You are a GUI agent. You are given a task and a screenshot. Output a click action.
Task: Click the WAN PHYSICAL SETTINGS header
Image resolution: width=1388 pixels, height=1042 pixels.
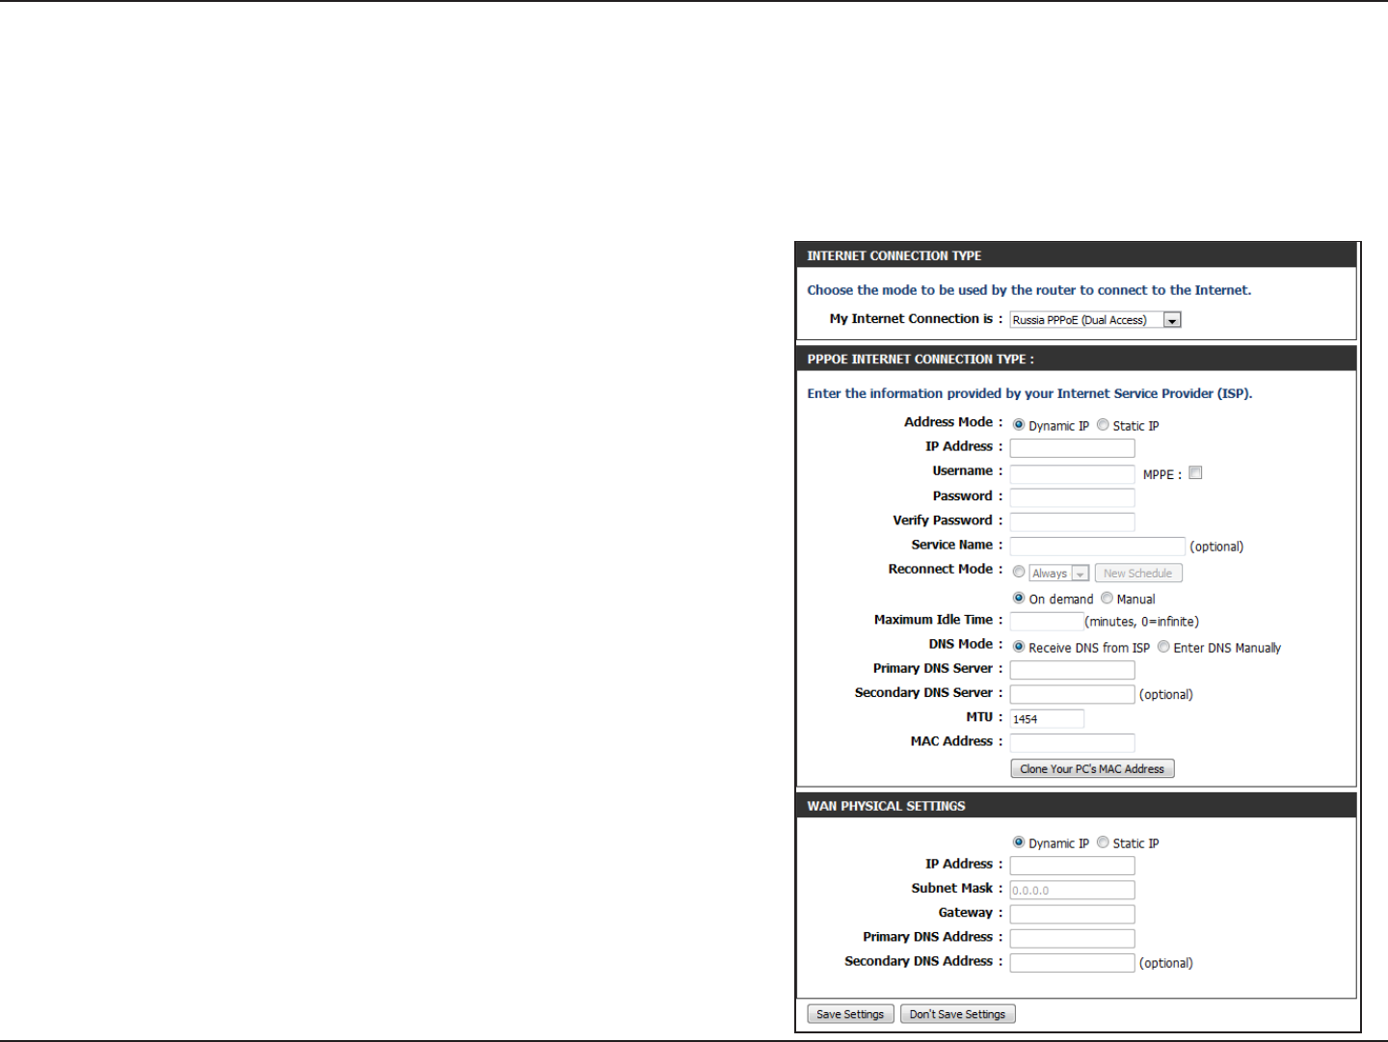(x=1076, y=806)
